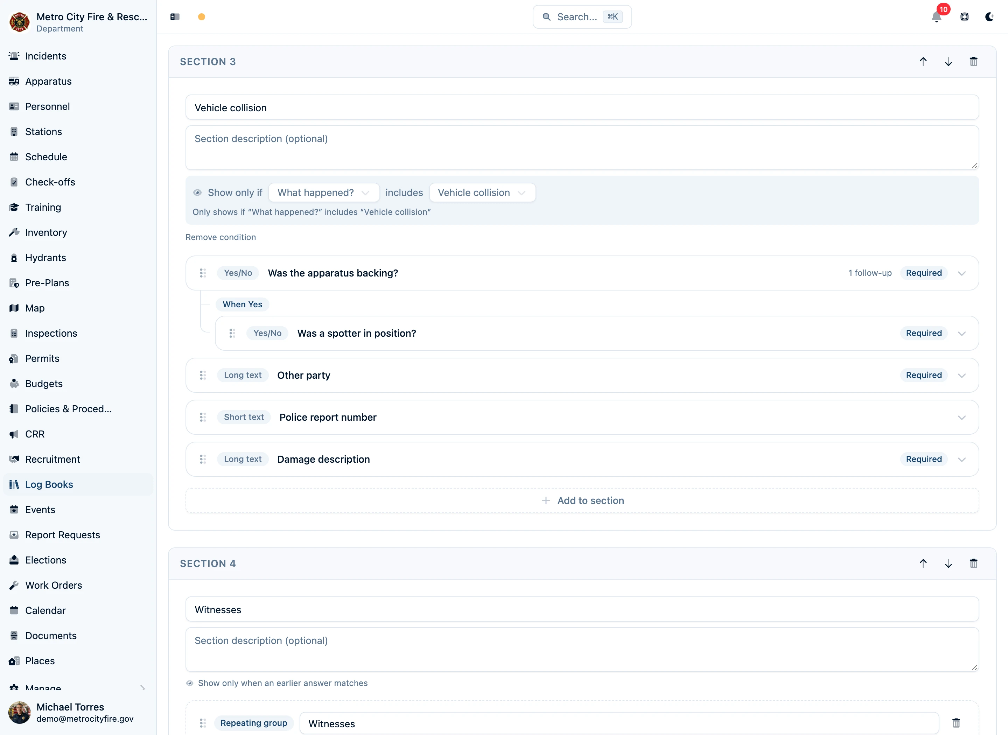This screenshot has height=735, width=1008.
Task: Click the Training graduation cap icon
Action: (14, 207)
